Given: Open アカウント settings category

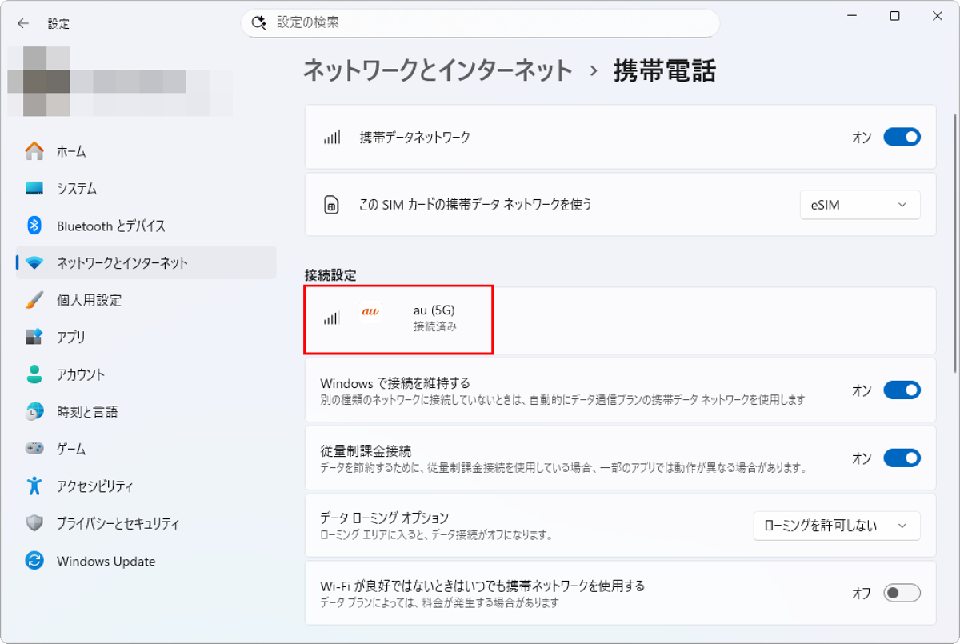Looking at the screenshot, I should point(146,374).
